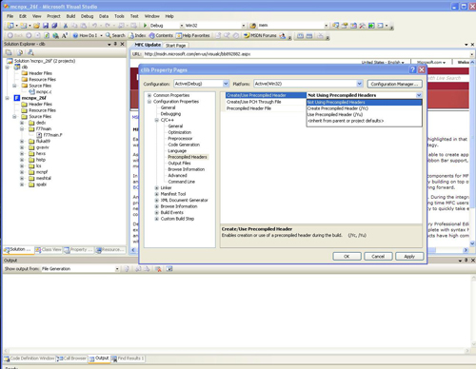Select 'Code Generation' in property tree

click(x=184, y=145)
